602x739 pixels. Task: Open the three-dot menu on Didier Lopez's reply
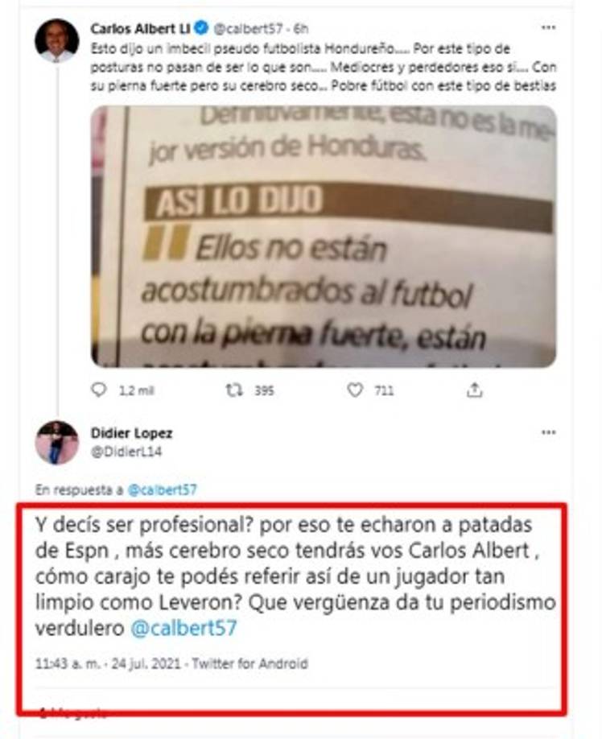pyautogui.click(x=548, y=432)
